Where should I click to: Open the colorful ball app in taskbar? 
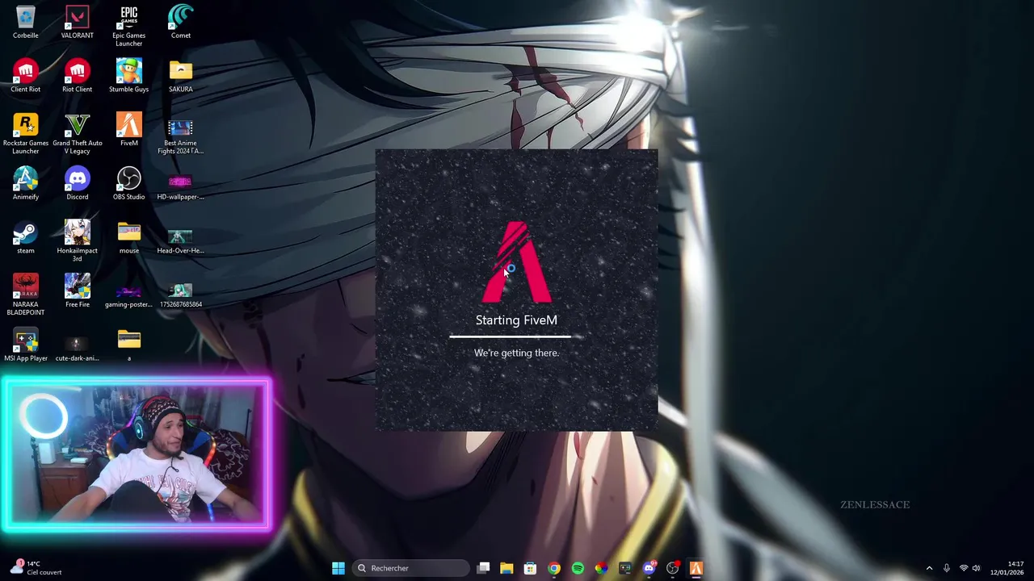[x=601, y=568]
